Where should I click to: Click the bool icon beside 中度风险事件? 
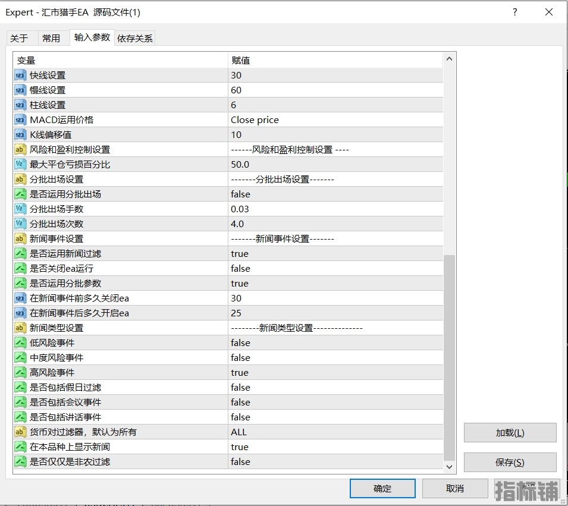tap(20, 357)
